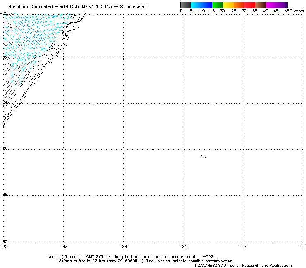Click the longitude label -84
Viewport: 306px width, 268px height.
point(123,247)
